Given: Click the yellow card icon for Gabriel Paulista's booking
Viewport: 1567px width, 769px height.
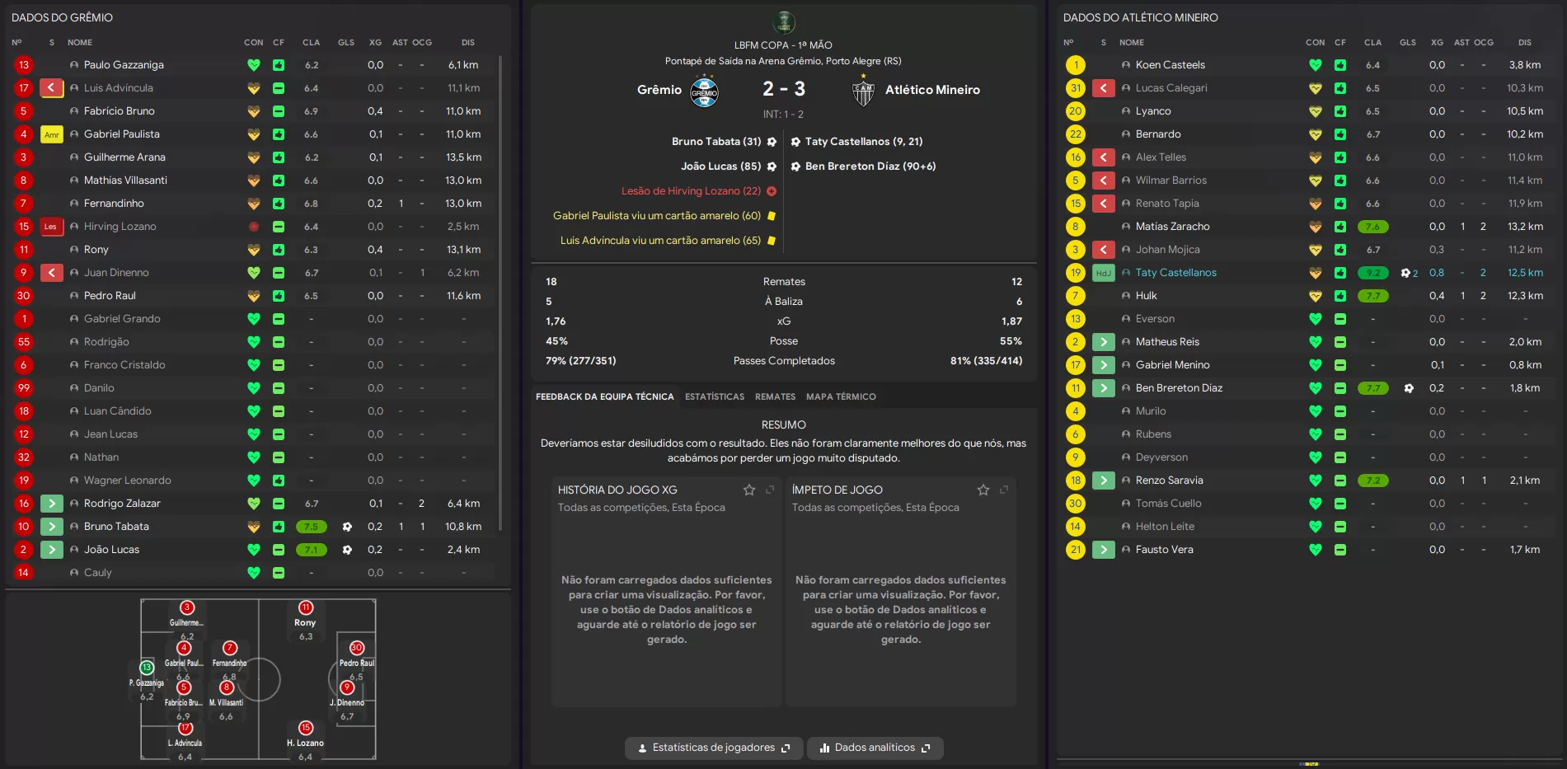Looking at the screenshot, I should click(x=772, y=216).
